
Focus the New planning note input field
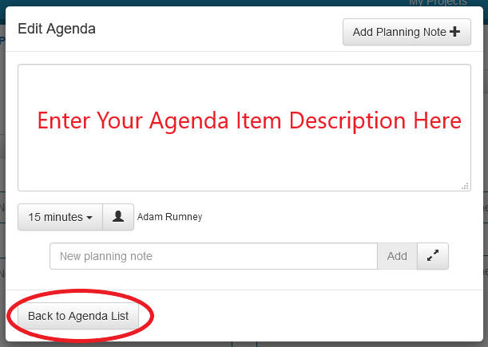tap(213, 256)
